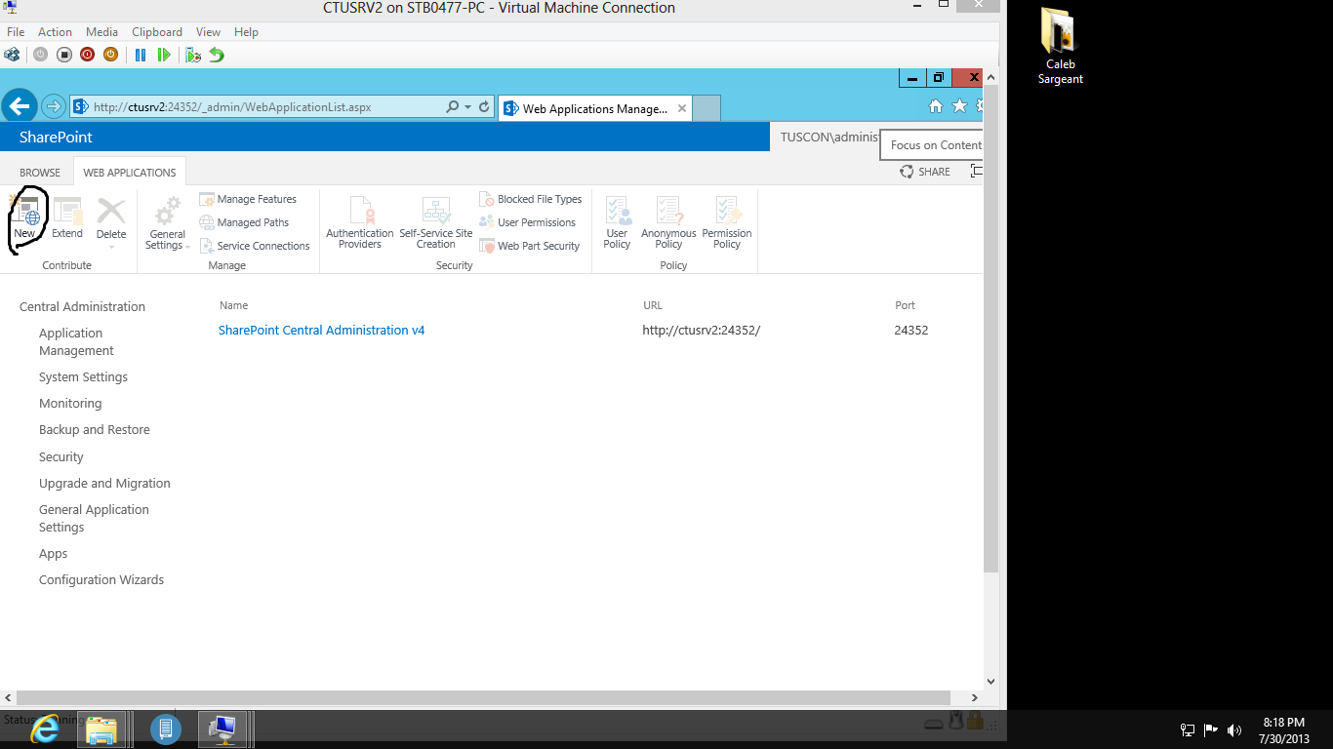Open Self-Service Site Creation

pyautogui.click(x=436, y=223)
